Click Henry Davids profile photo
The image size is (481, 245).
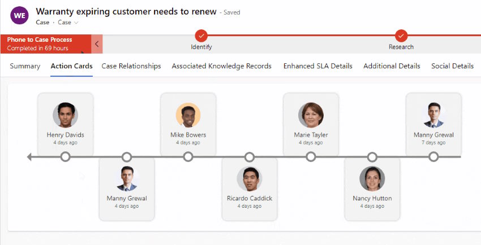65,115
